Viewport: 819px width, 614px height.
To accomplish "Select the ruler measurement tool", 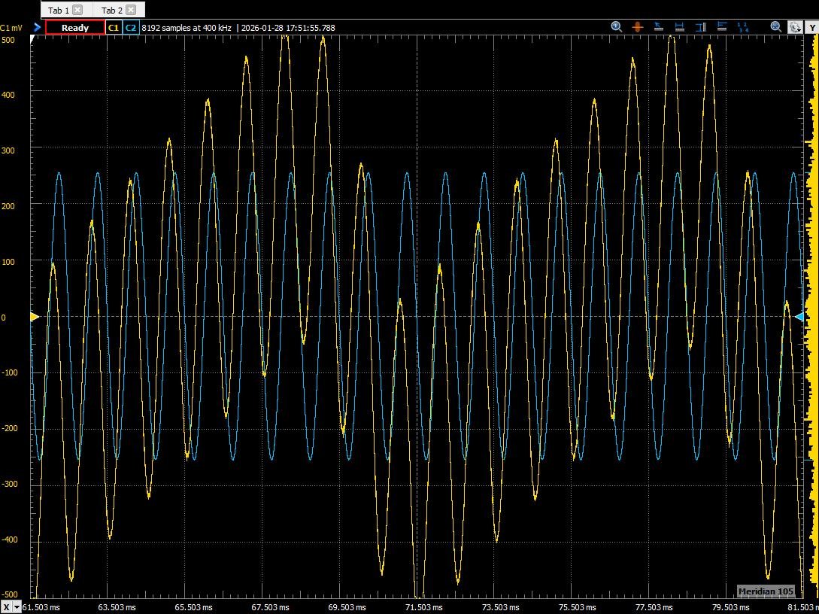I will click(720, 26).
